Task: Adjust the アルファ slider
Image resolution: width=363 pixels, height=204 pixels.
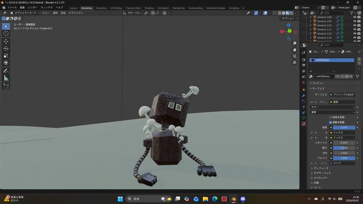Action: [344, 158]
